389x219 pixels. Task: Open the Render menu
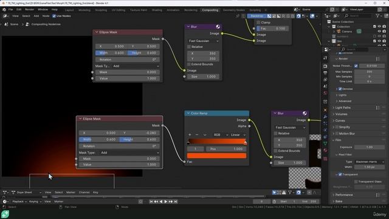[x=29, y=10]
